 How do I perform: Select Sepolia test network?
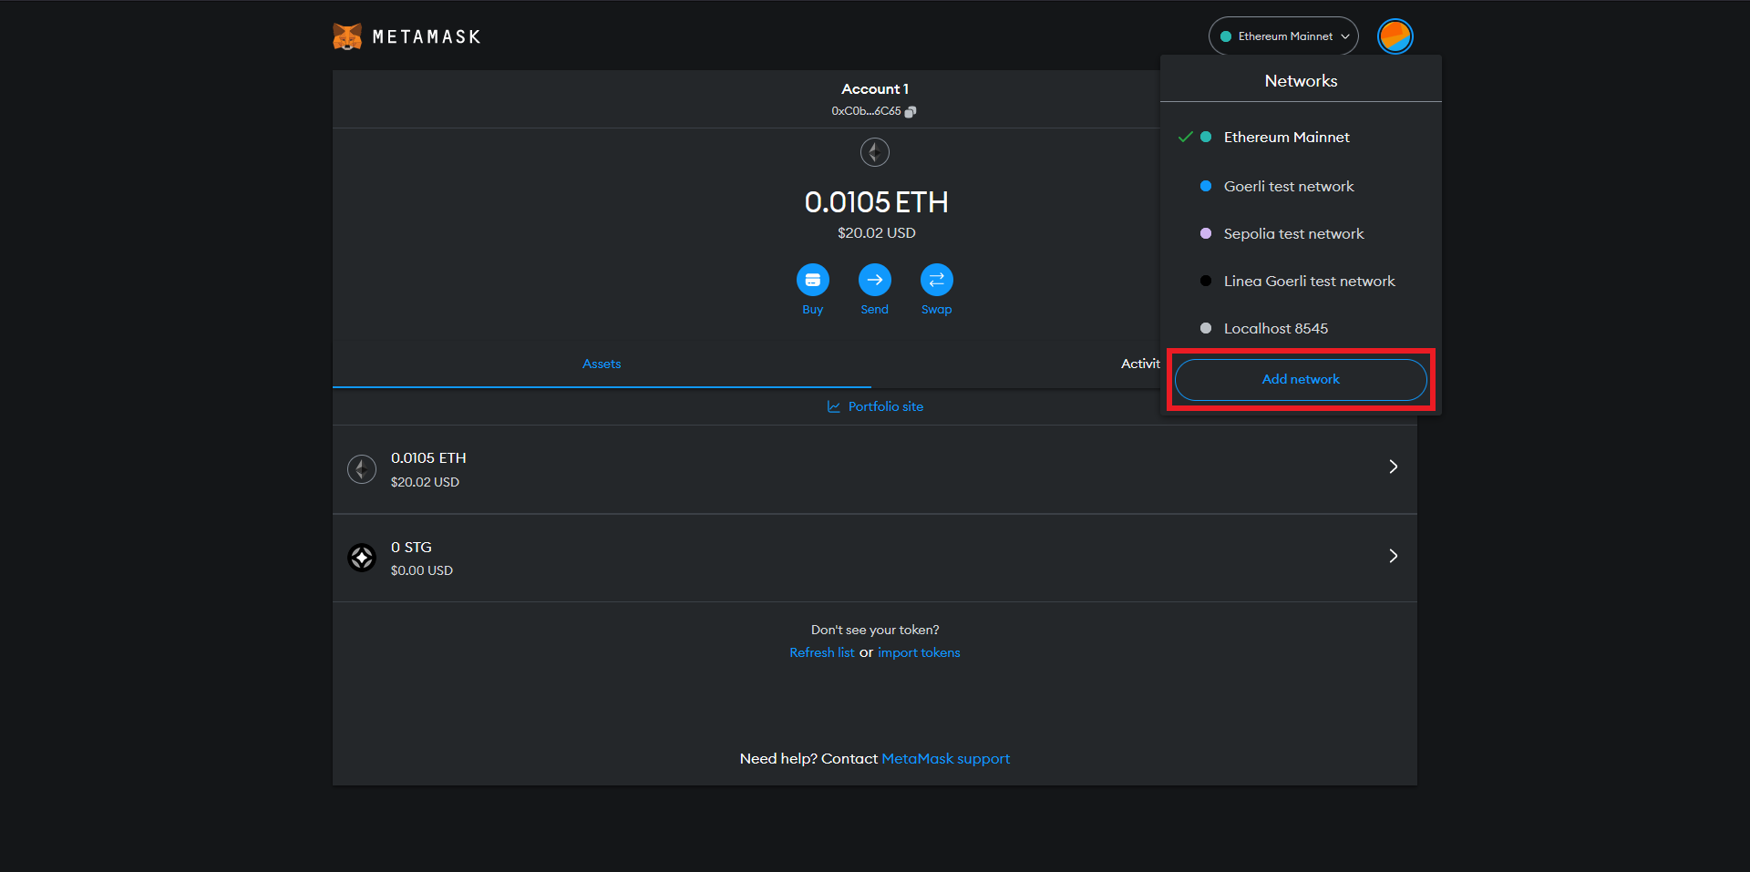click(x=1293, y=233)
